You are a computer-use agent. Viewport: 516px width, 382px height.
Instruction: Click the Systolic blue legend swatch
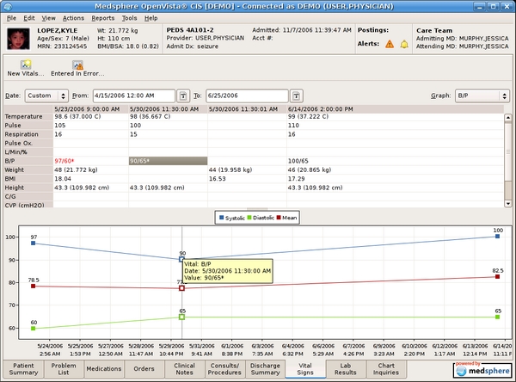click(222, 218)
